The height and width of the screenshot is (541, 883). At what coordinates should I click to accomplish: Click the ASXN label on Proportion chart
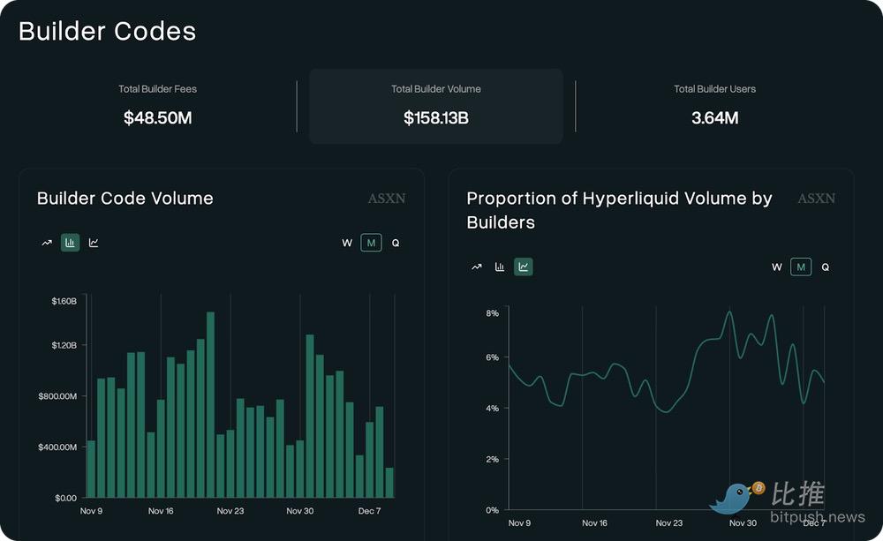pos(816,199)
